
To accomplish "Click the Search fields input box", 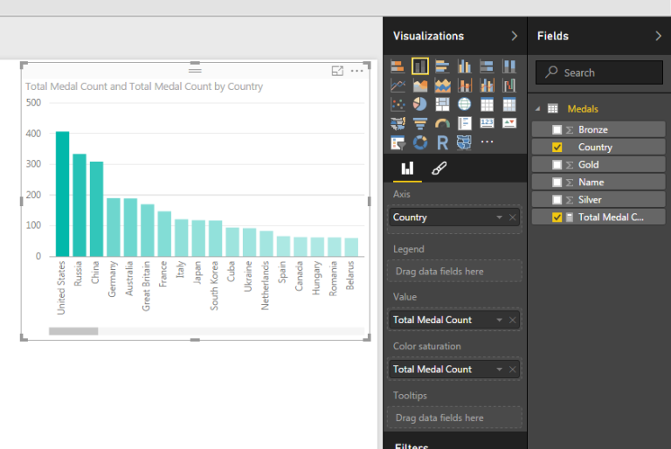I will point(598,73).
